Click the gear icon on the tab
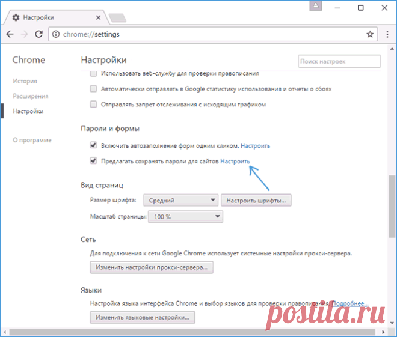 pos(16,17)
